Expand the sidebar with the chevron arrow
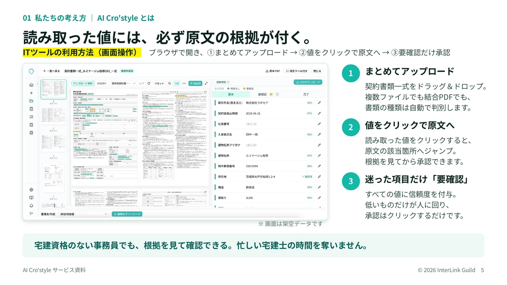The width and height of the screenshot is (507, 285). coord(38,84)
